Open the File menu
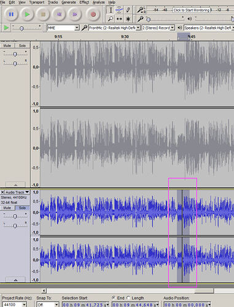Image resolution: width=234 pixels, height=307 pixels. (2, 2)
